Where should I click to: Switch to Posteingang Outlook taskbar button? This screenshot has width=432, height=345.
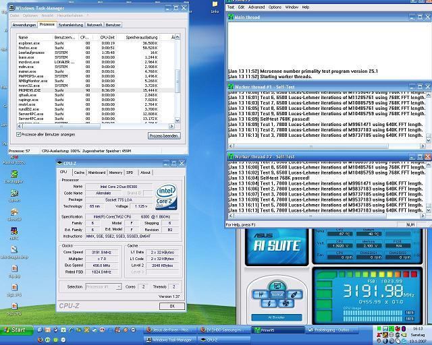pyautogui.click(x=331, y=330)
